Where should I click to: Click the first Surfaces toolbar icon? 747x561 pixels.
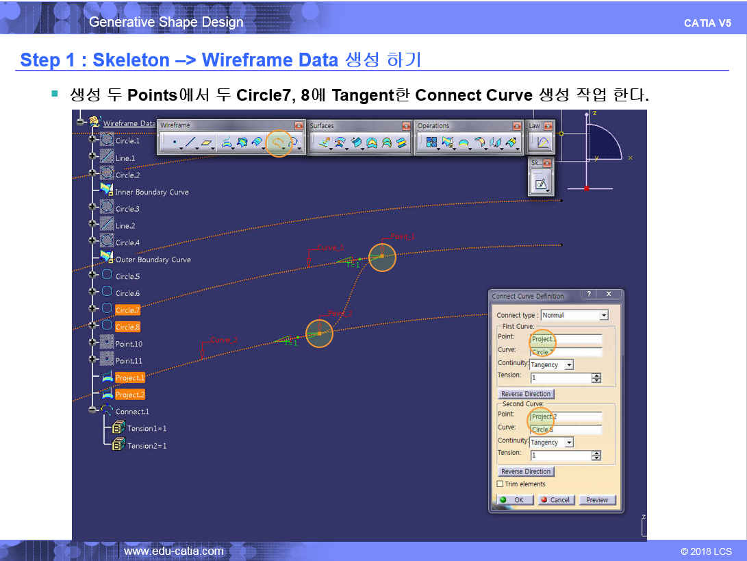pos(324,142)
